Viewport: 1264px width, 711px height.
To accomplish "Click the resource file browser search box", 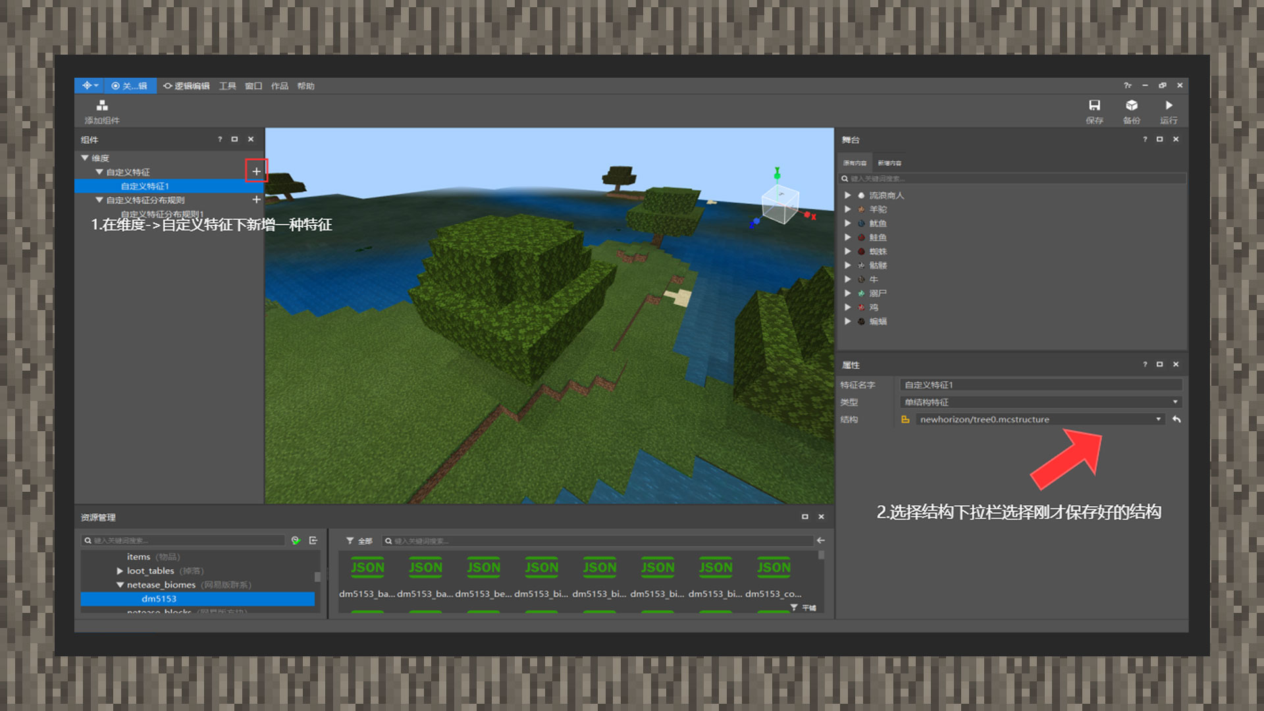I will coord(597,541).
